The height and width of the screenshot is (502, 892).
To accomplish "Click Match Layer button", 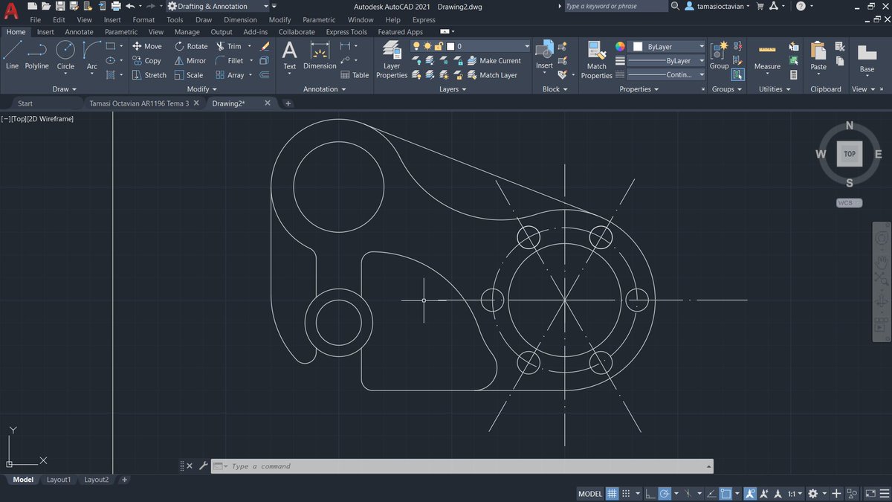I will (492, 75).
